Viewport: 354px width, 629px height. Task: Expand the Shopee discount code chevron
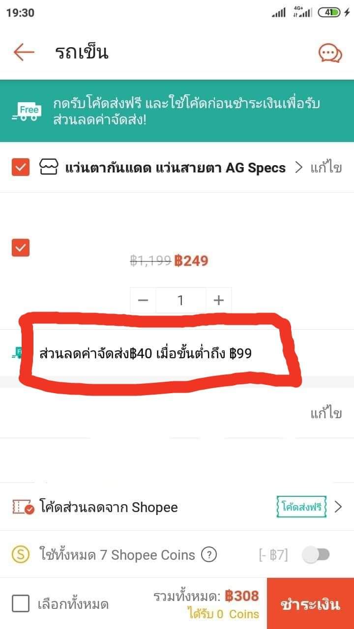click(338, 507)
